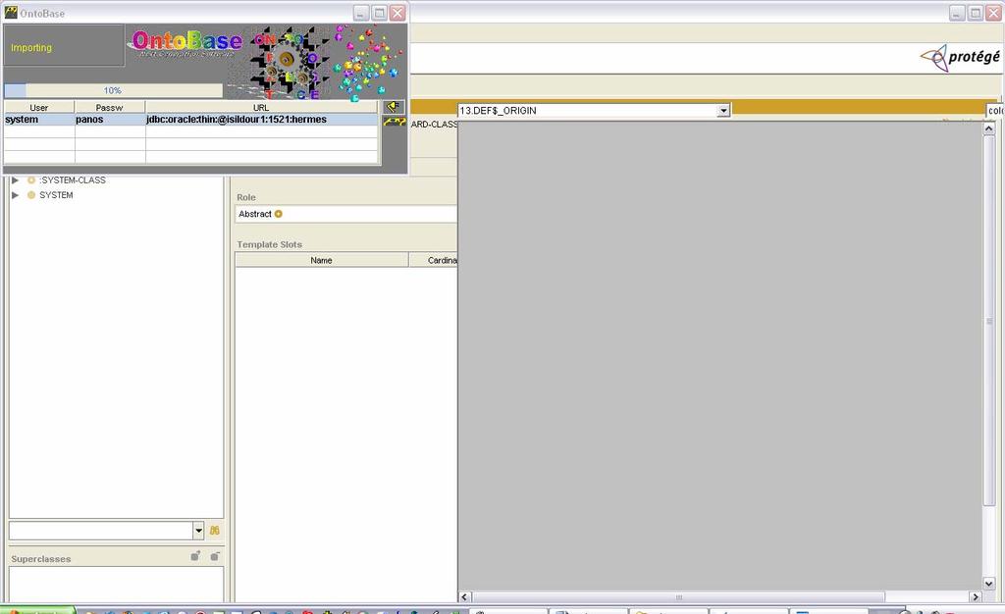Viewport: 1005px width, 614px height.
Task: Click the User column header
Action: pyautogui.click(x=39, y=108)
